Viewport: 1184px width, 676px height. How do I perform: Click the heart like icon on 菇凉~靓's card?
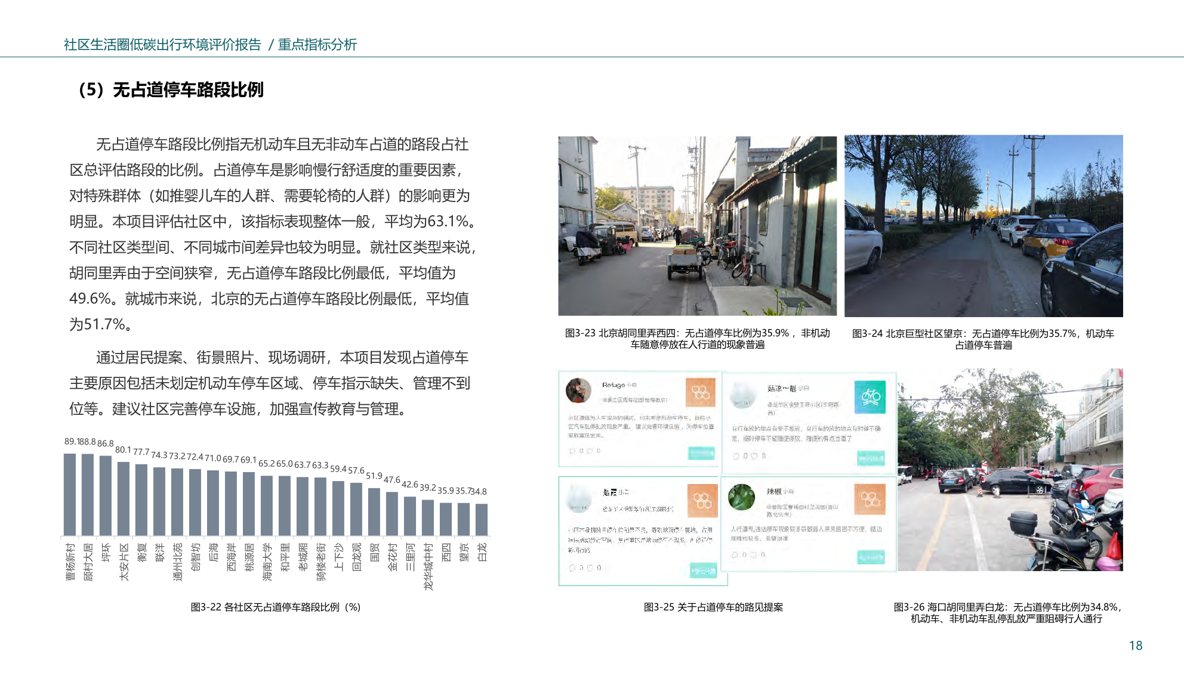[x=754, y=456]
